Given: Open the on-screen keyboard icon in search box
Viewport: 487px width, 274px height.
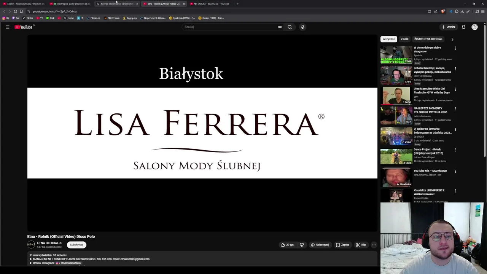Looking at the screenshot, I should pyautogui.click(x=280, y=27).
